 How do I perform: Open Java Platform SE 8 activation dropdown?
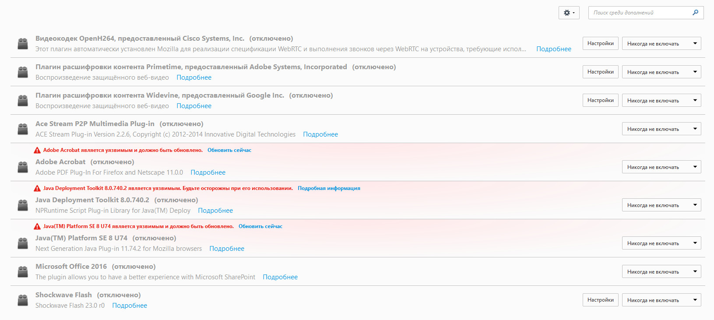pos(661,243)
